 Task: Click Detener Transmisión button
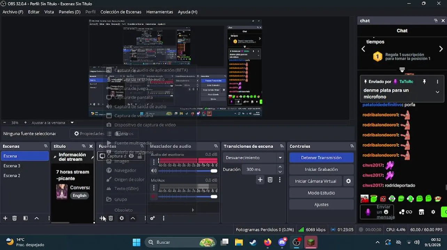[321, 158]
